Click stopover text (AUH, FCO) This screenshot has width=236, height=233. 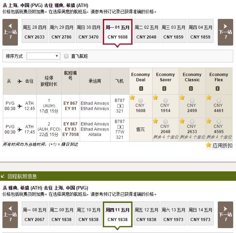tap(49, 129)
